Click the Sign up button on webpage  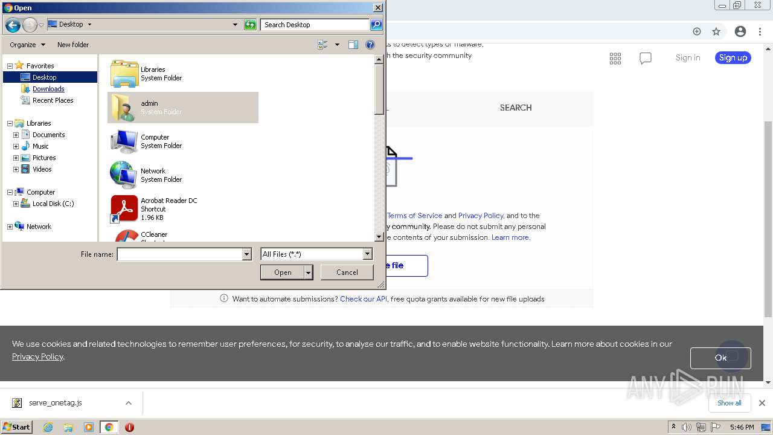pyautogui.click(x=733, y=58)
